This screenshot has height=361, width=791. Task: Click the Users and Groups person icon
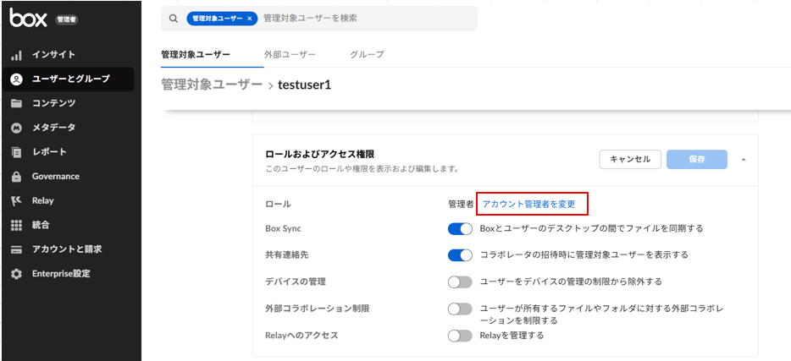[x=16, y=79]
